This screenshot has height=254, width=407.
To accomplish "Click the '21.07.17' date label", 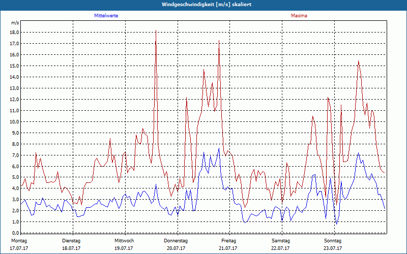I will coord(228,248).
